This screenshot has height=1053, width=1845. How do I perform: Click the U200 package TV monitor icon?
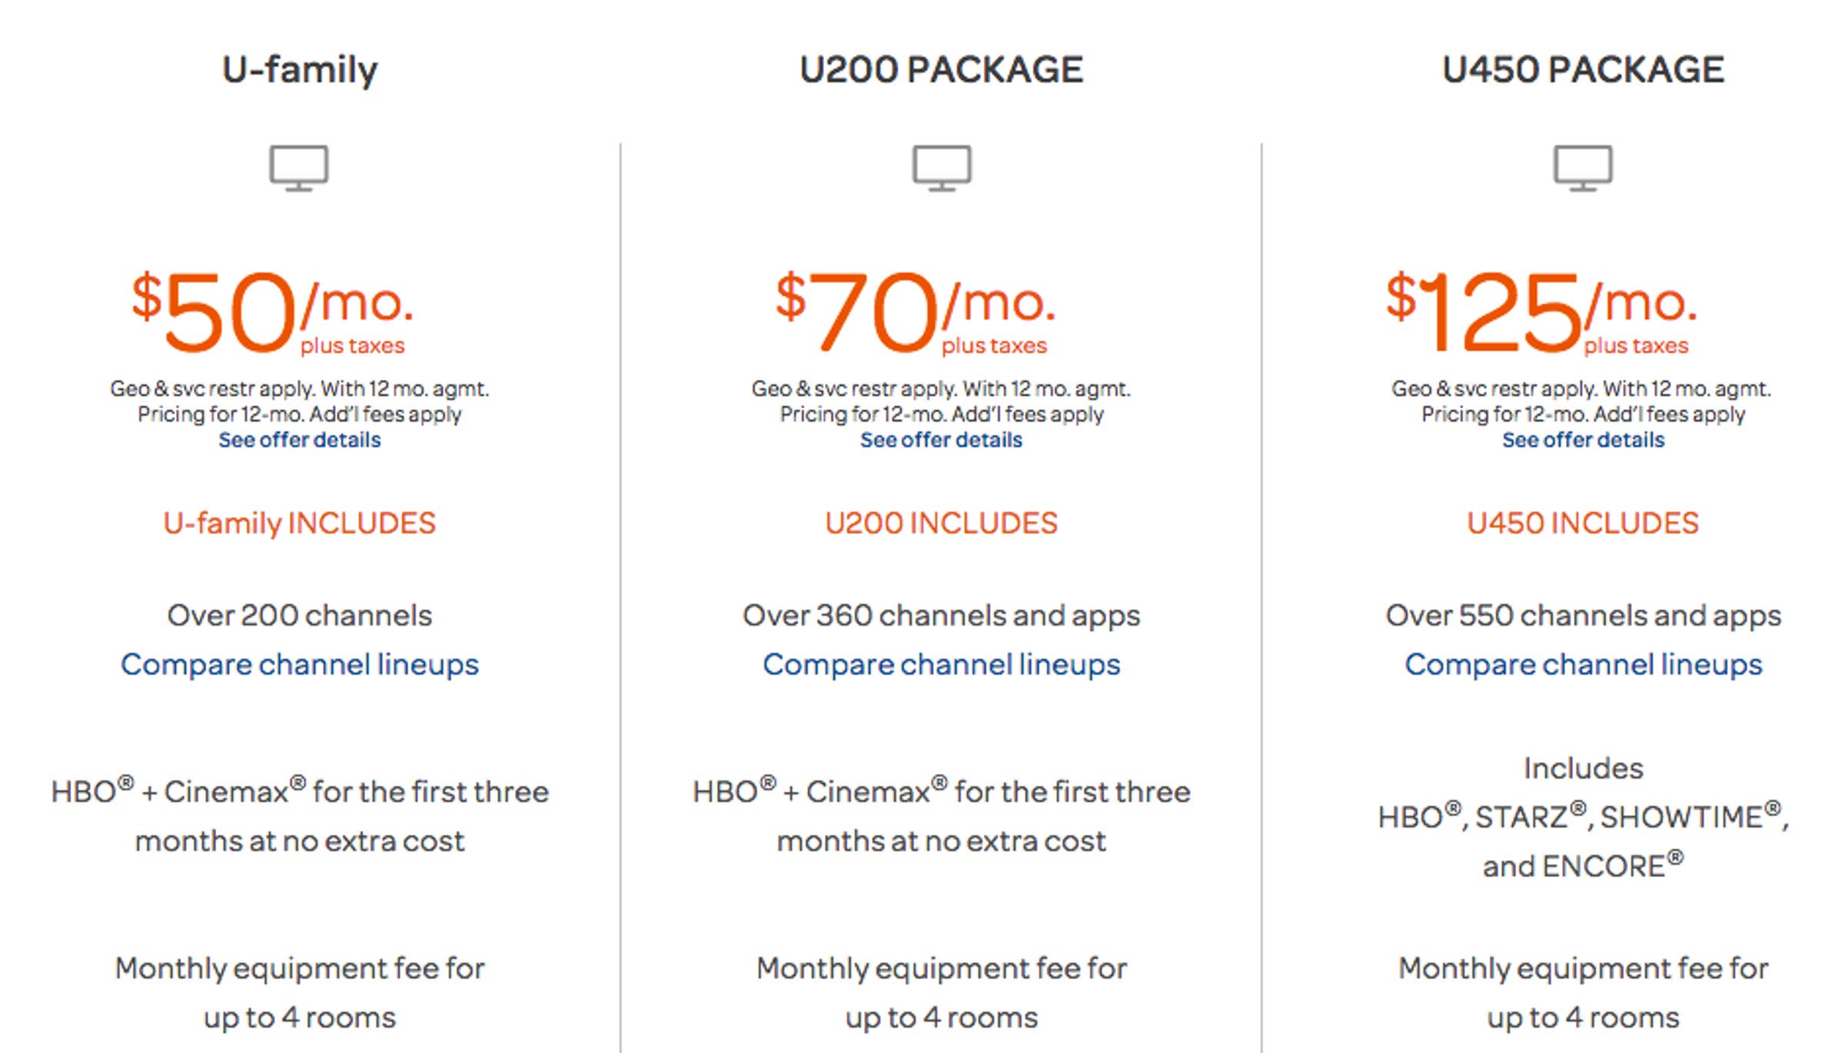point(942,169)
